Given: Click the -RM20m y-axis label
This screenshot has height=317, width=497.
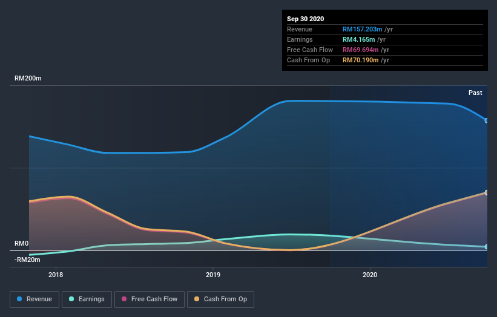Looking at the screenshot, I should point(27,260).
